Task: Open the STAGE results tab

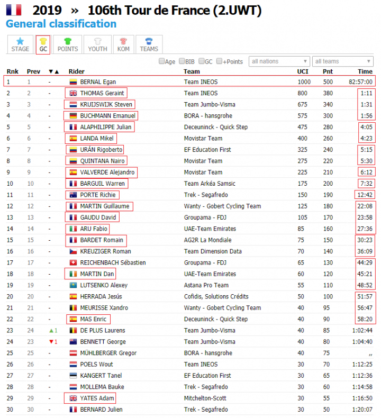Action: click(20, 44)
